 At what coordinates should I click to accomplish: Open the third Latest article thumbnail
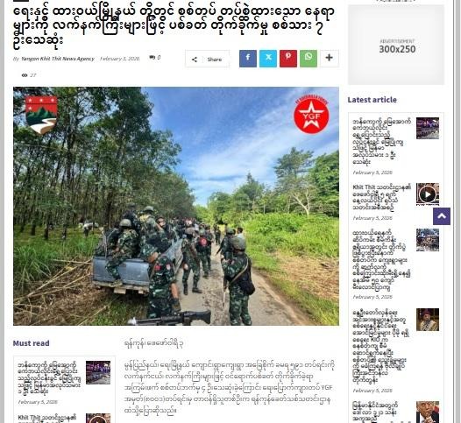tap(428, 240)
